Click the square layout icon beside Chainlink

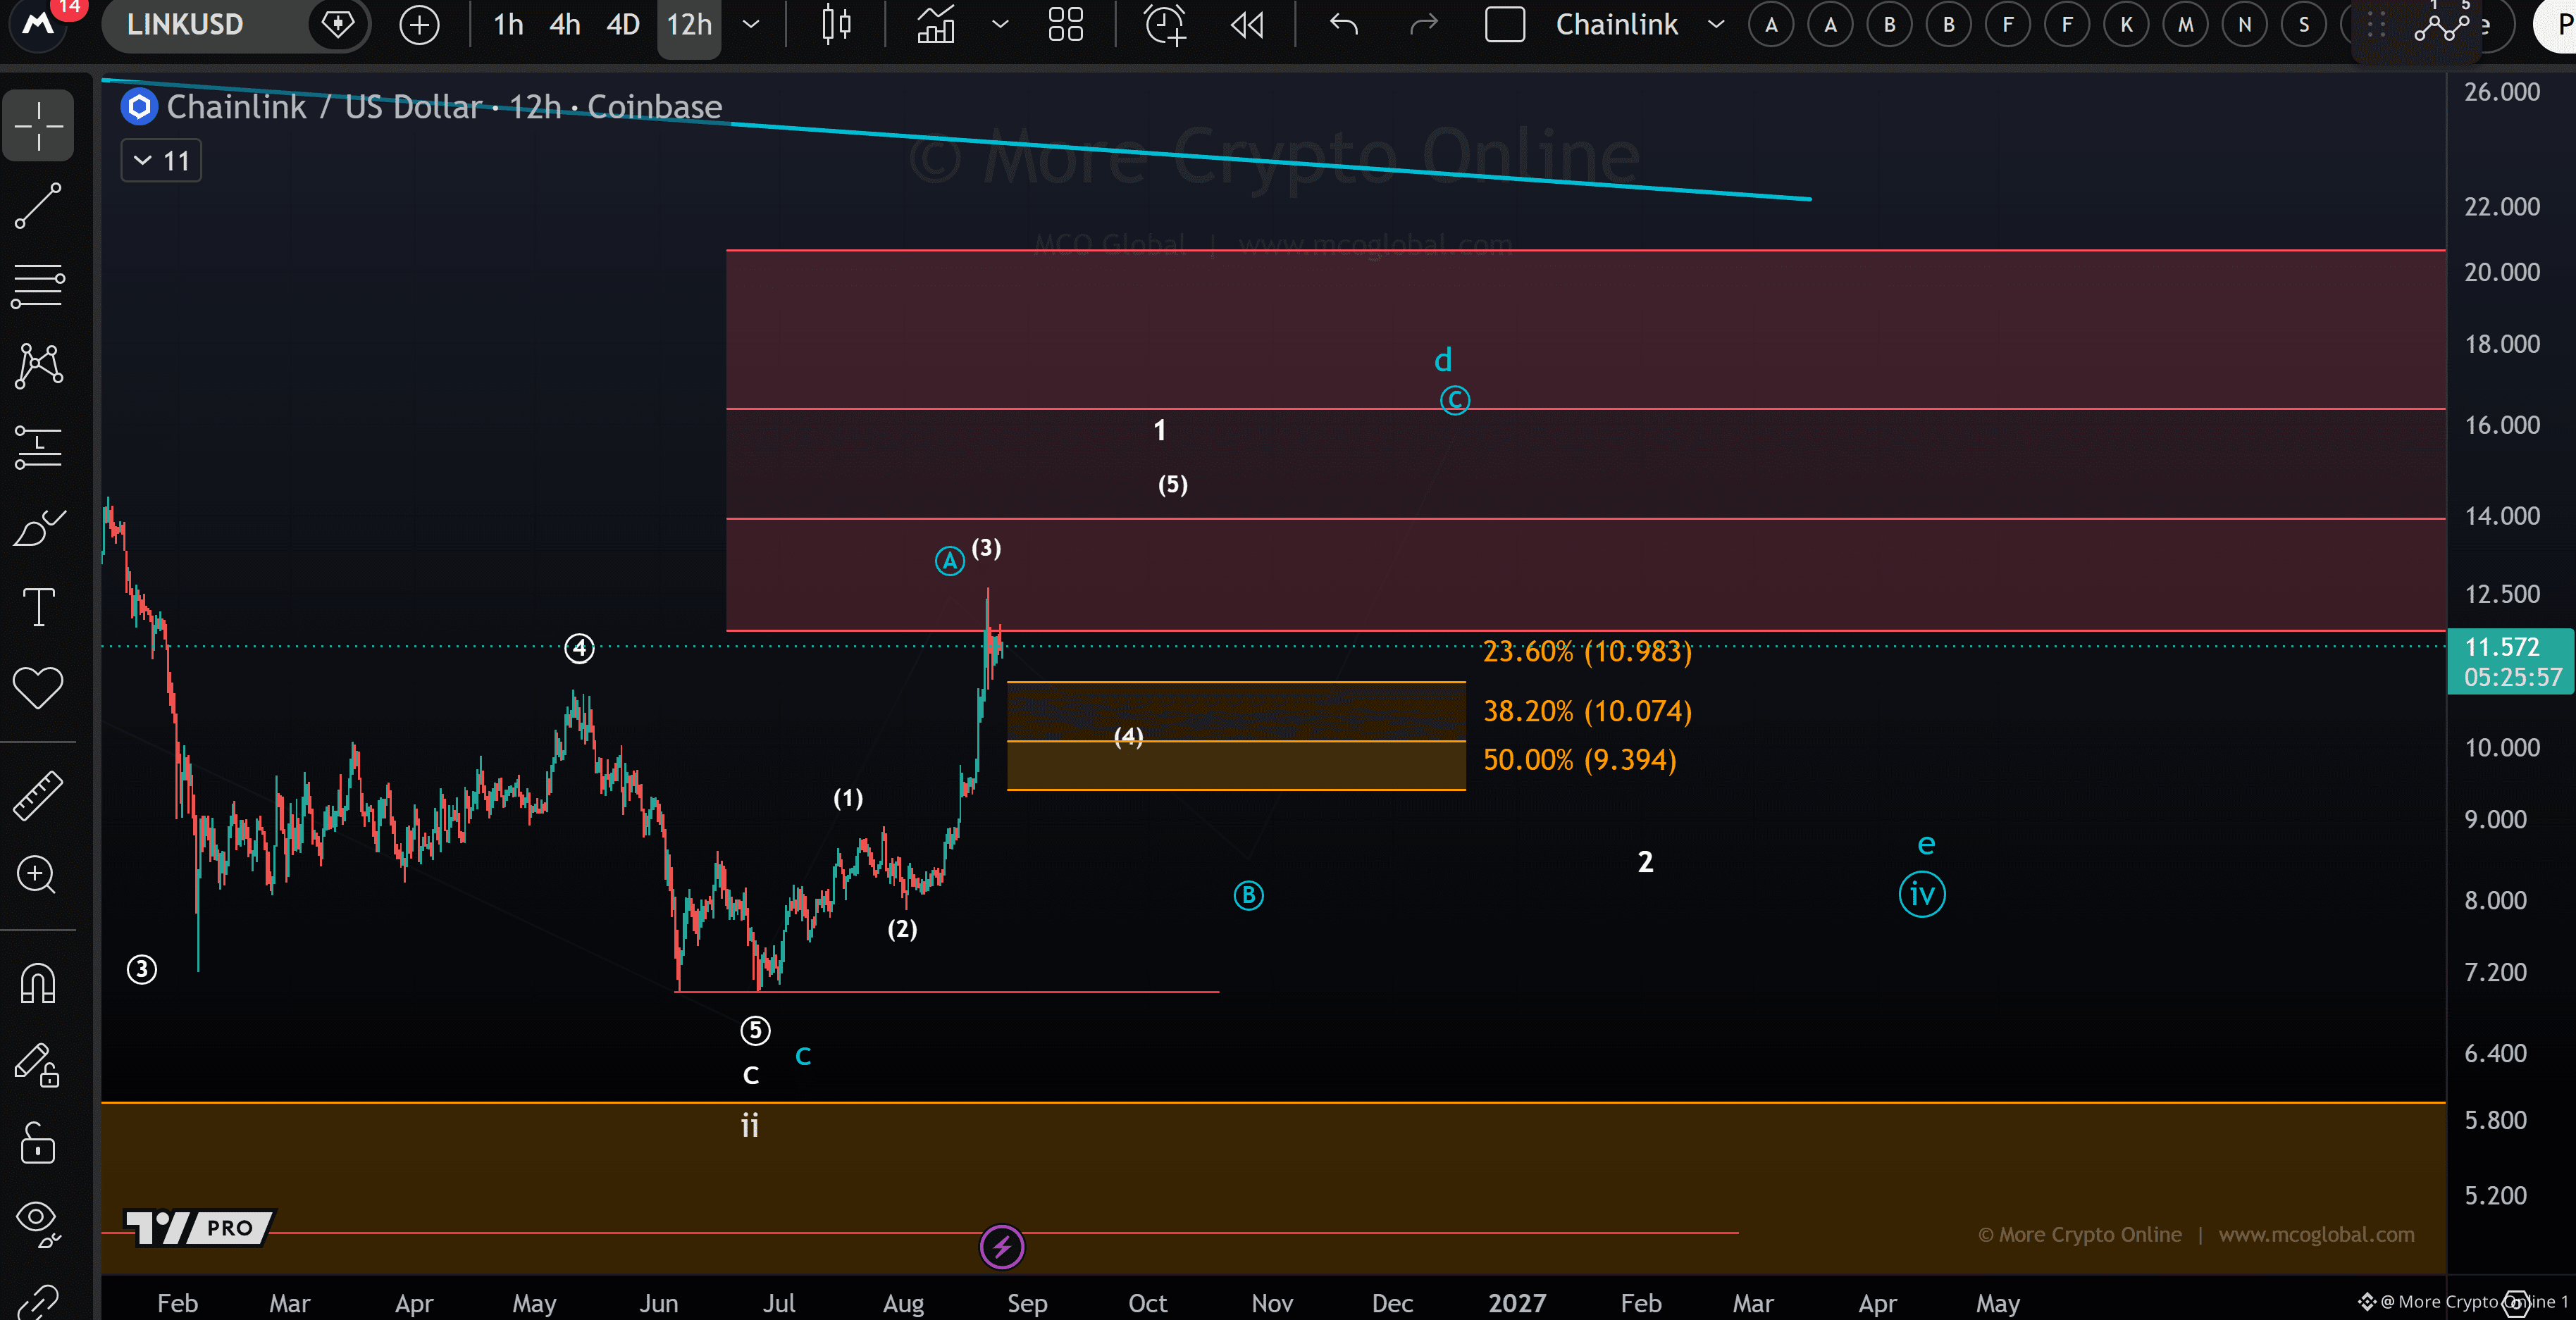click(1504, 24)
